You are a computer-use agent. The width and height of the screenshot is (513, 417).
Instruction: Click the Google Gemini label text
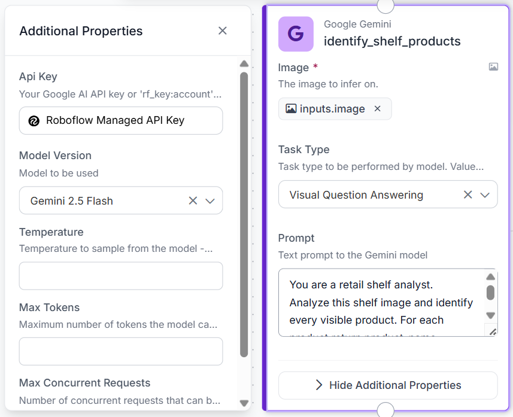[357, 24]
